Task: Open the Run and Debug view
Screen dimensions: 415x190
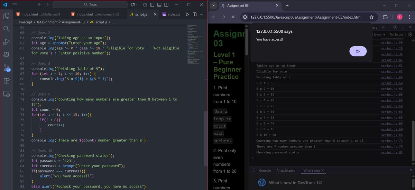Action: (x=6, y=42)
